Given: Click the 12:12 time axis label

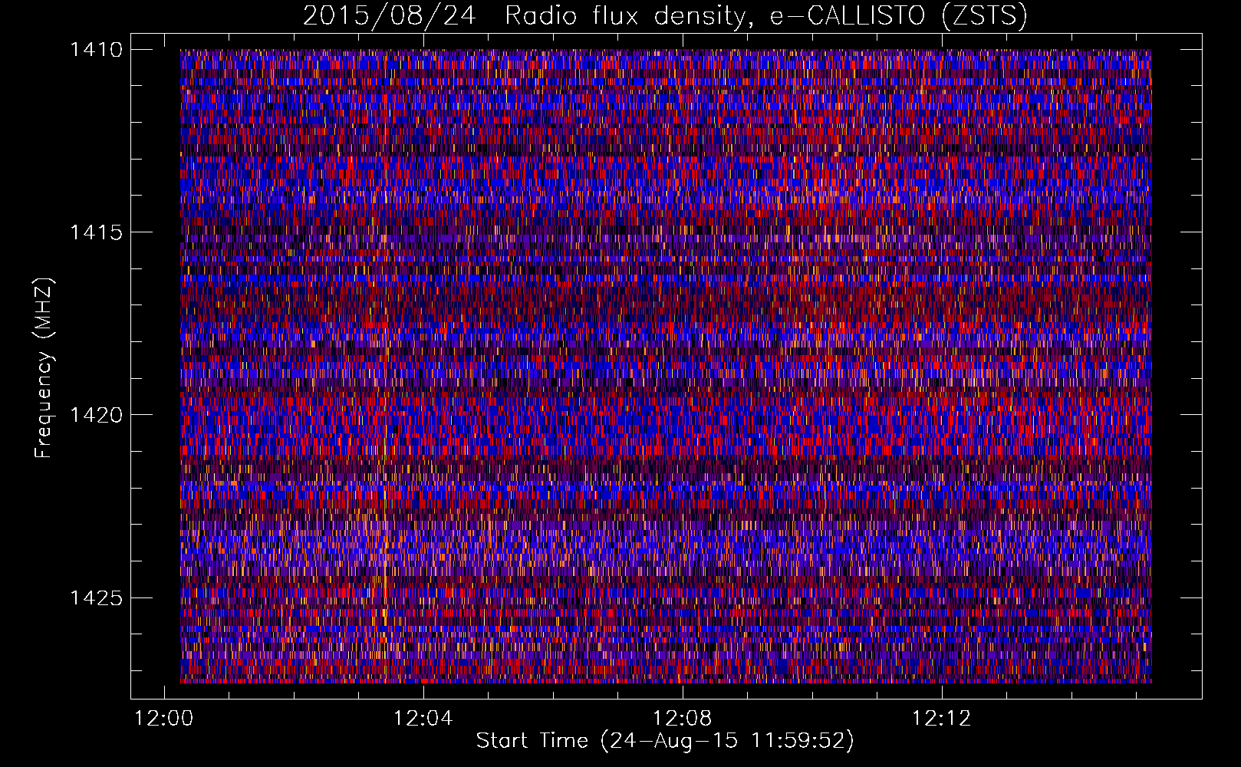Looking at the screenshot, I should tap(942, 719).
